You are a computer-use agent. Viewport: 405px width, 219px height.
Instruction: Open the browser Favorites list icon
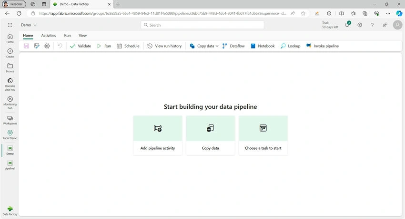(353, 13)
